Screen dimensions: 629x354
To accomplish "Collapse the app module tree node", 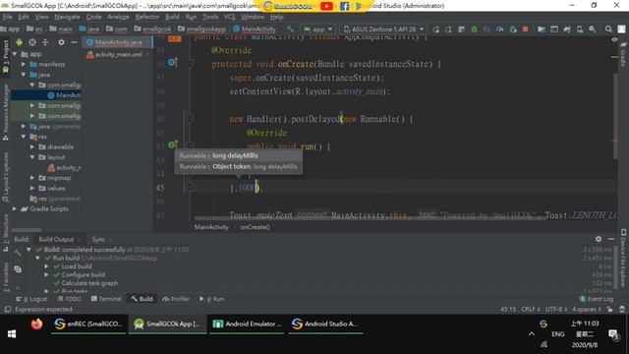I will [15, 54].
